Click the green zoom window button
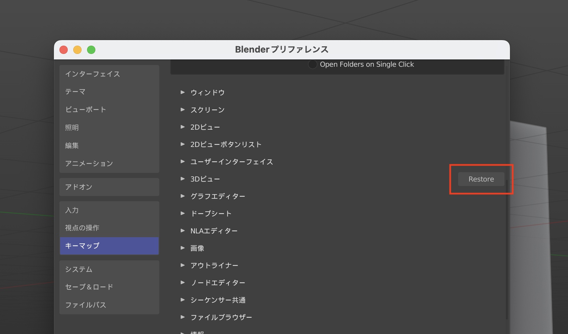The height and width of the screenshot is (334, 568). 91,50
